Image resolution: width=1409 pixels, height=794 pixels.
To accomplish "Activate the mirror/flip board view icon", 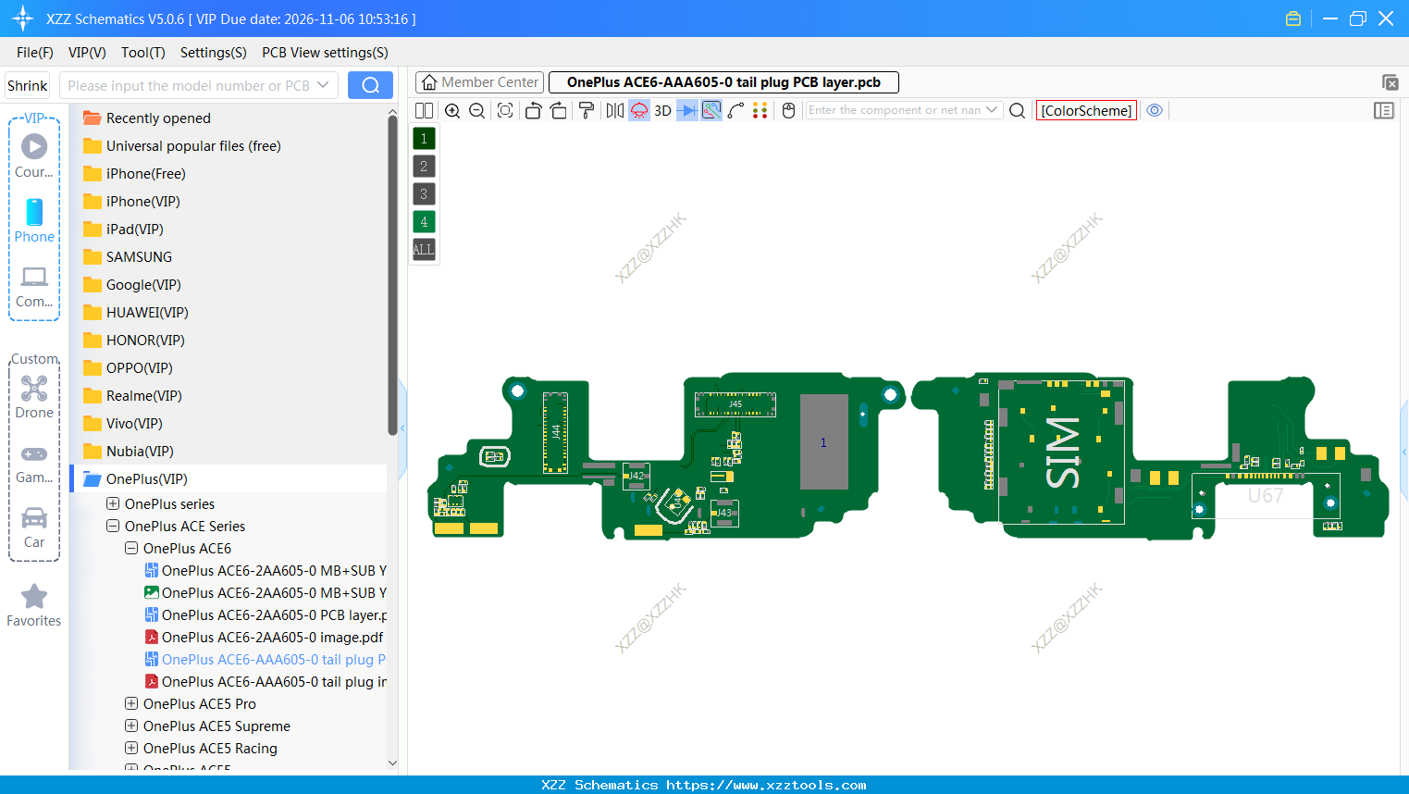I will (x=614, y=110).
